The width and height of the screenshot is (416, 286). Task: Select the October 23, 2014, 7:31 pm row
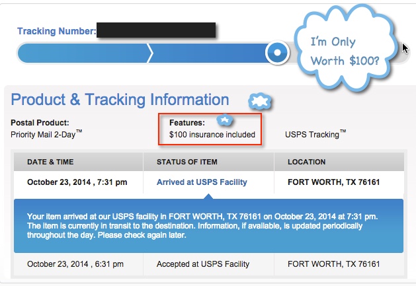(209, 182)
